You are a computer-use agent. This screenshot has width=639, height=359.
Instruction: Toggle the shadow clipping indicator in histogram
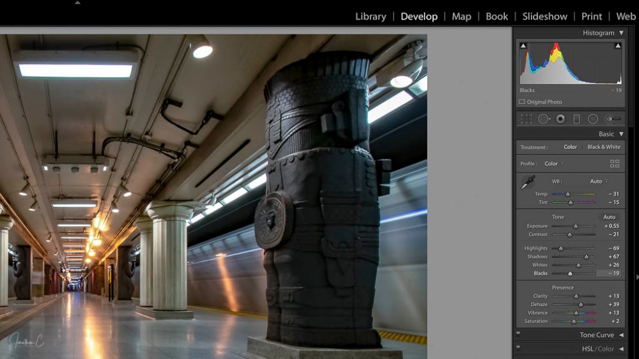523,46
